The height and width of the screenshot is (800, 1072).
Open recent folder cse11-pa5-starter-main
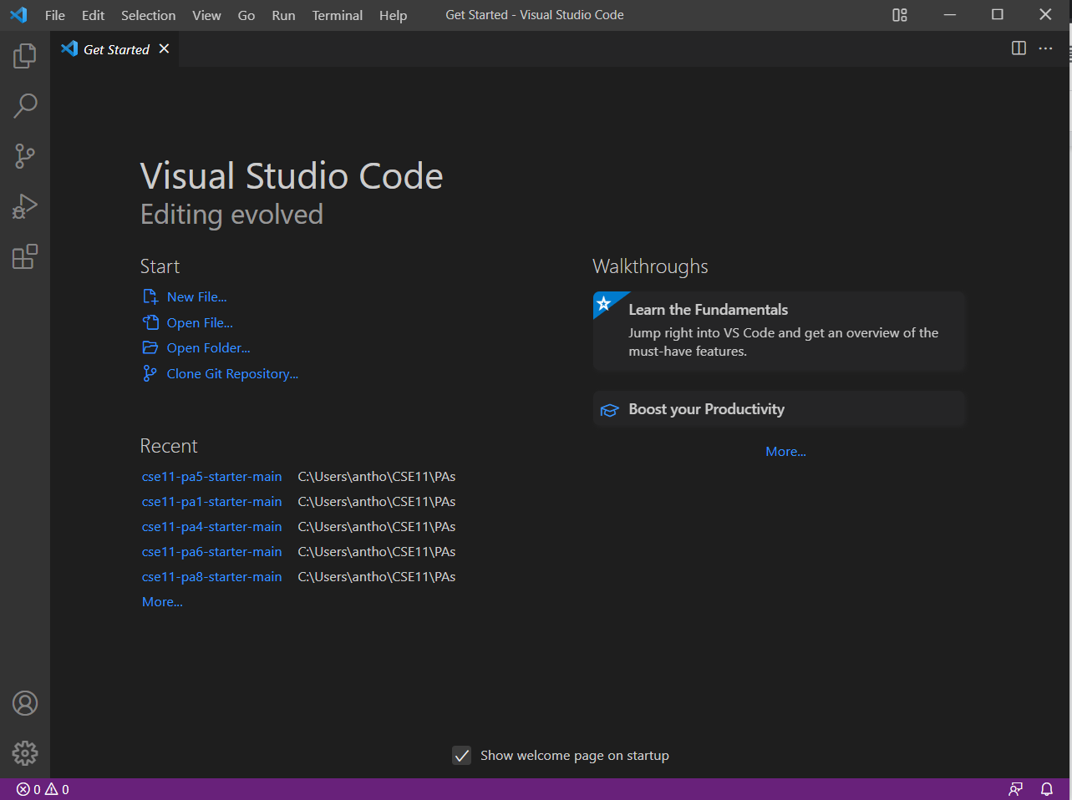(211, 477)
